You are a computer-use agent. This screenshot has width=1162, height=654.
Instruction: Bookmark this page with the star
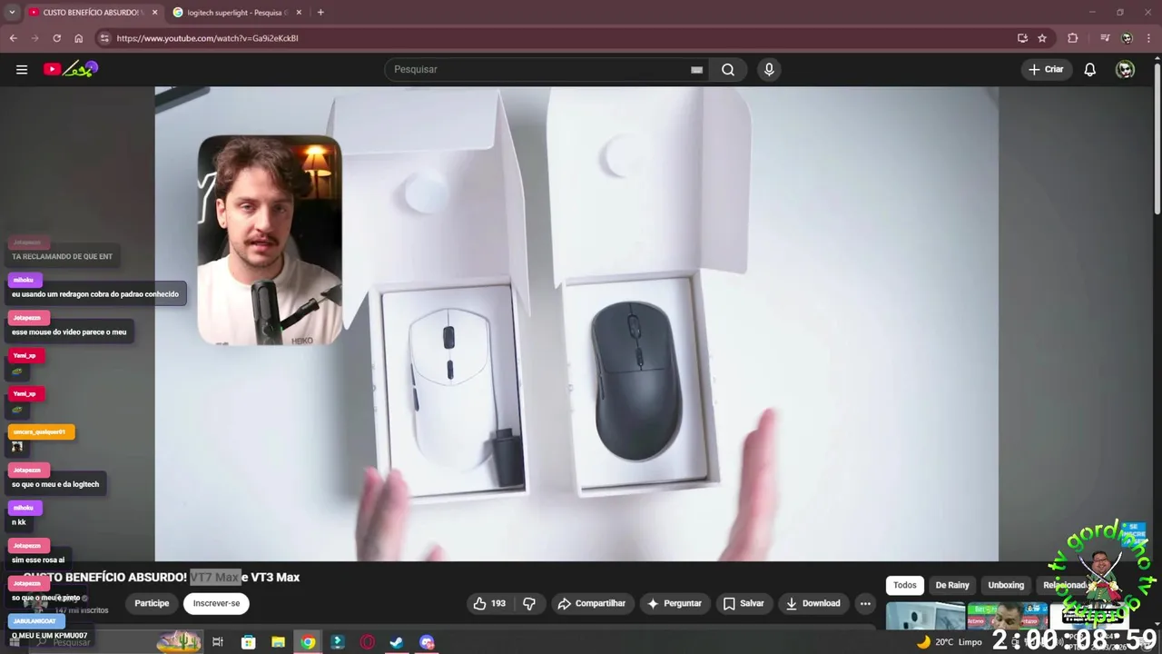click(x=1042, y=38)
